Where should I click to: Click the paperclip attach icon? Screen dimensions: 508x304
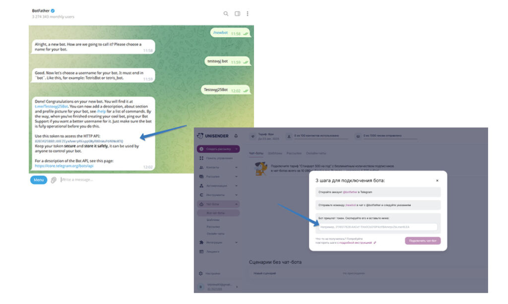tap(54, 180)
